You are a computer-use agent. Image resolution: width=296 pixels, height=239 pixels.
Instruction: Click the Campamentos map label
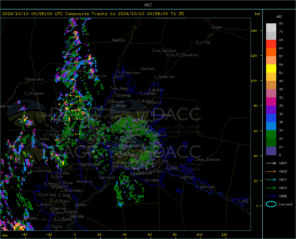click(x=141, y=173)
